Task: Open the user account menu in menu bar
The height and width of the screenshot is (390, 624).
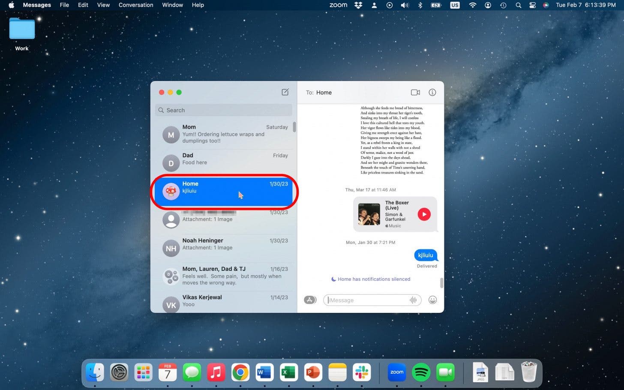Action: 488,5
